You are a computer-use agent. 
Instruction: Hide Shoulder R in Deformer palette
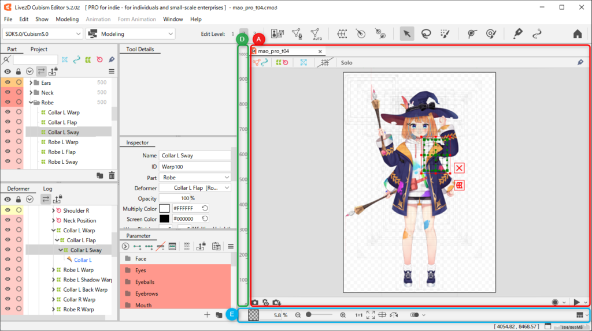(8, 210)
